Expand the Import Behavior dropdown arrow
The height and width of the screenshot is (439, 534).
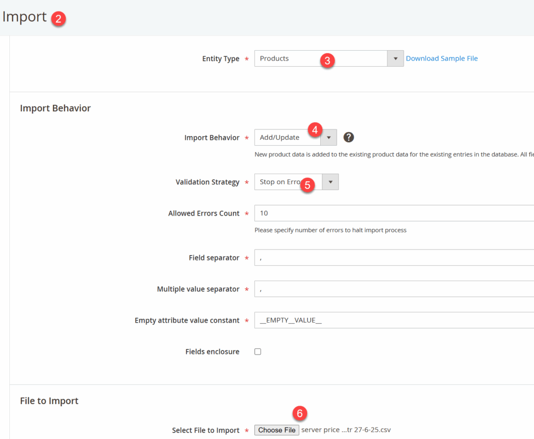329,138
